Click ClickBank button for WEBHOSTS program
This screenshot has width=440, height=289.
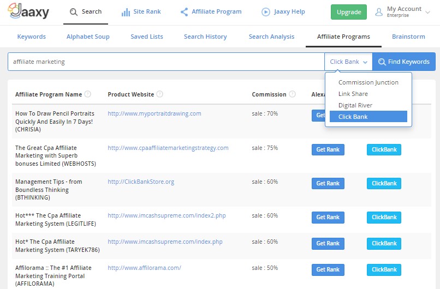(x=384, y=150)
